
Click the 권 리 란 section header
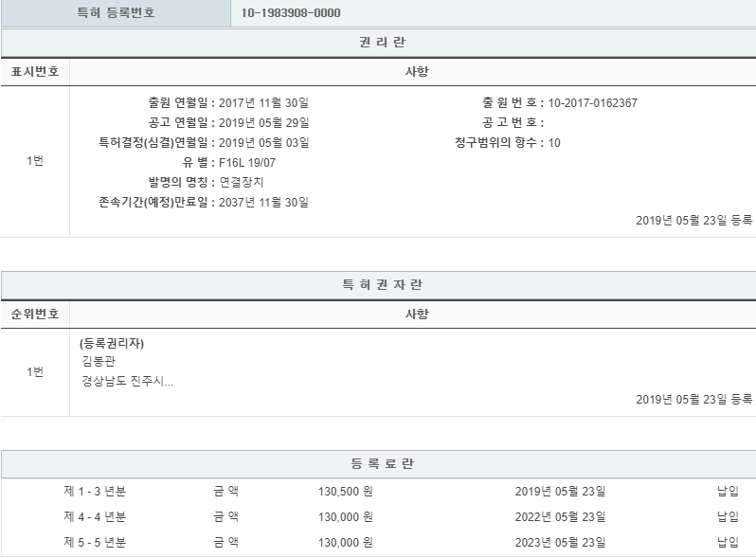coord(383,43)
